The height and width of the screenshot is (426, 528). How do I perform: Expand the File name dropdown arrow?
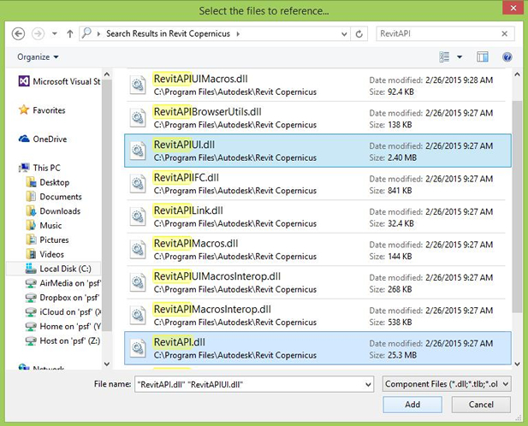[x=368, y=384]
